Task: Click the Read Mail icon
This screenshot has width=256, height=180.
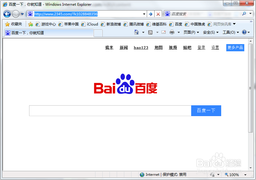Action: tap(164, 32)
